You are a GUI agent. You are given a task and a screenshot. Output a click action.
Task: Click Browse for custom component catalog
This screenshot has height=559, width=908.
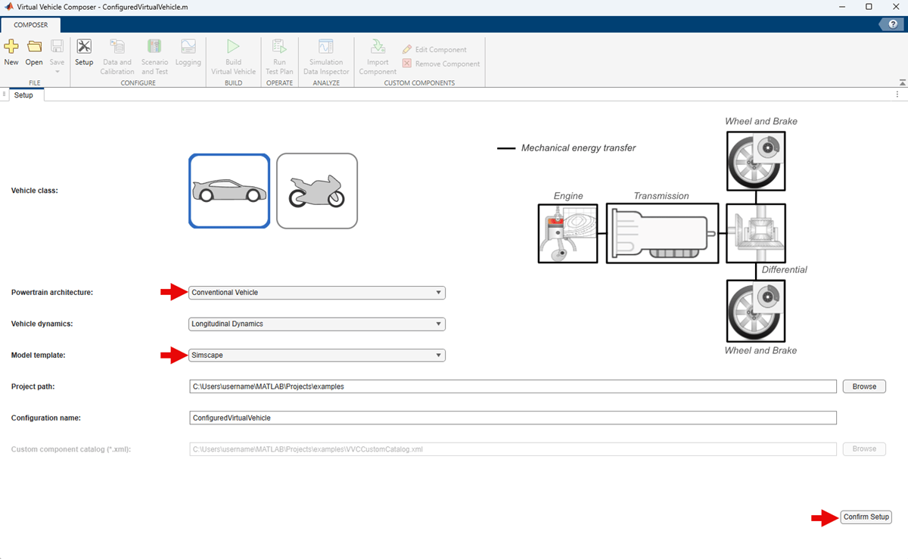(x=864, y=449)
